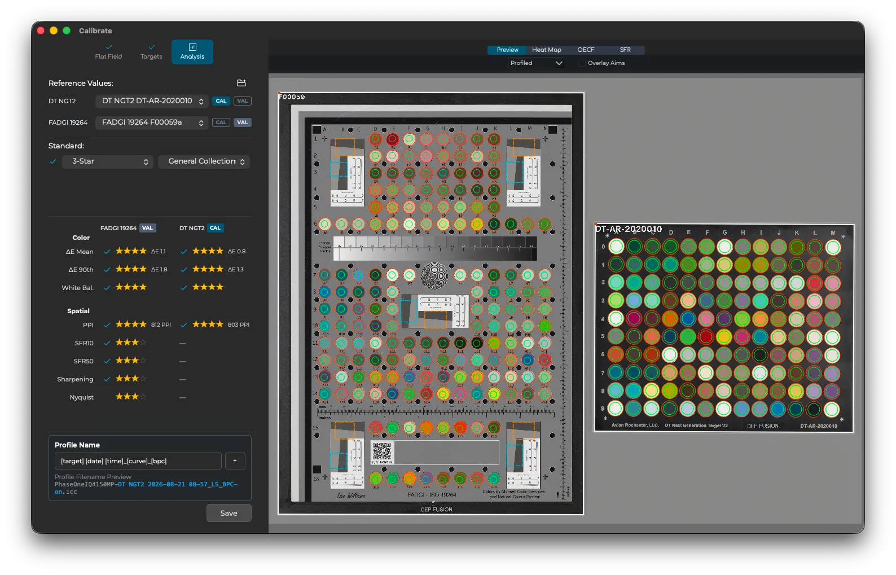
Task: Toggle VAL for the DT NGT2 reference
Action: pos(243,101)
